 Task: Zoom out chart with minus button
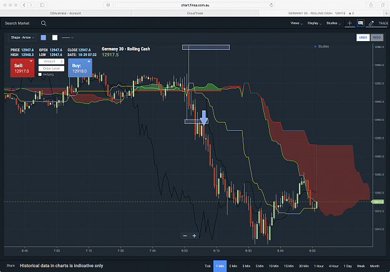[185, 236]
